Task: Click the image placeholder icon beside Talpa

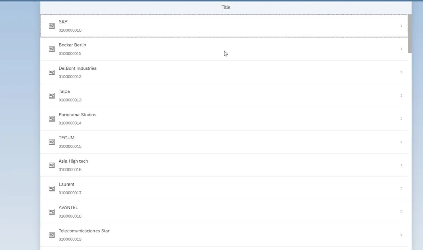Action: coord(52,95)
